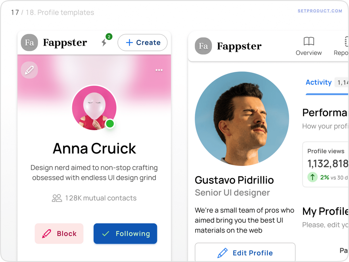Click the Fa logo in left card
Image resolution: width=349 pixels, height=262 pixels.
(29, 42)
